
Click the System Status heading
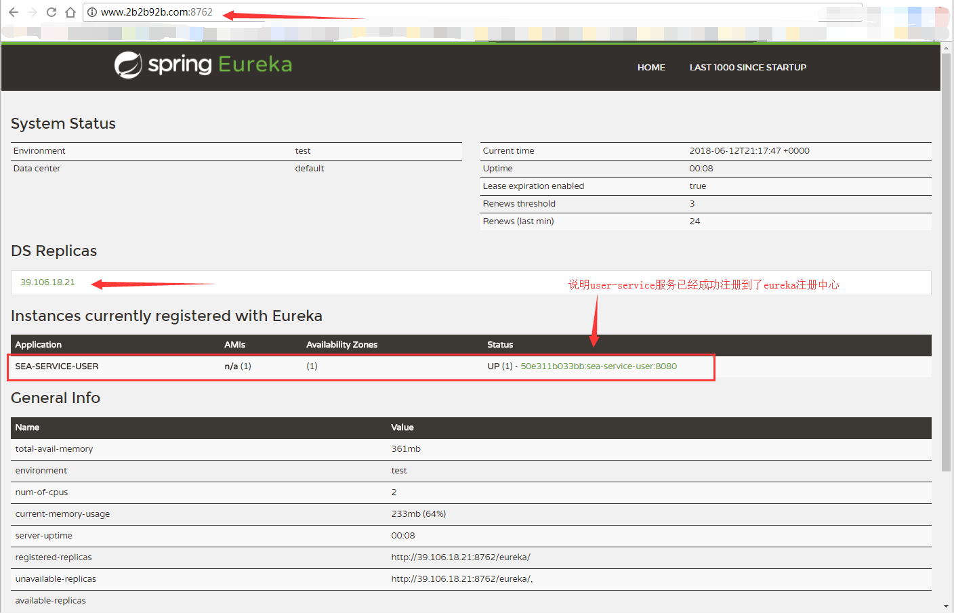pyautogui.click(x=63, y=124)
